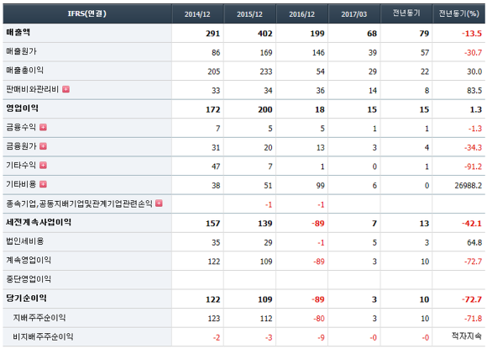Expand the 기타수익 plus icon
The height and width of the screenshot is (349, 487).
(x=43, y=165)
